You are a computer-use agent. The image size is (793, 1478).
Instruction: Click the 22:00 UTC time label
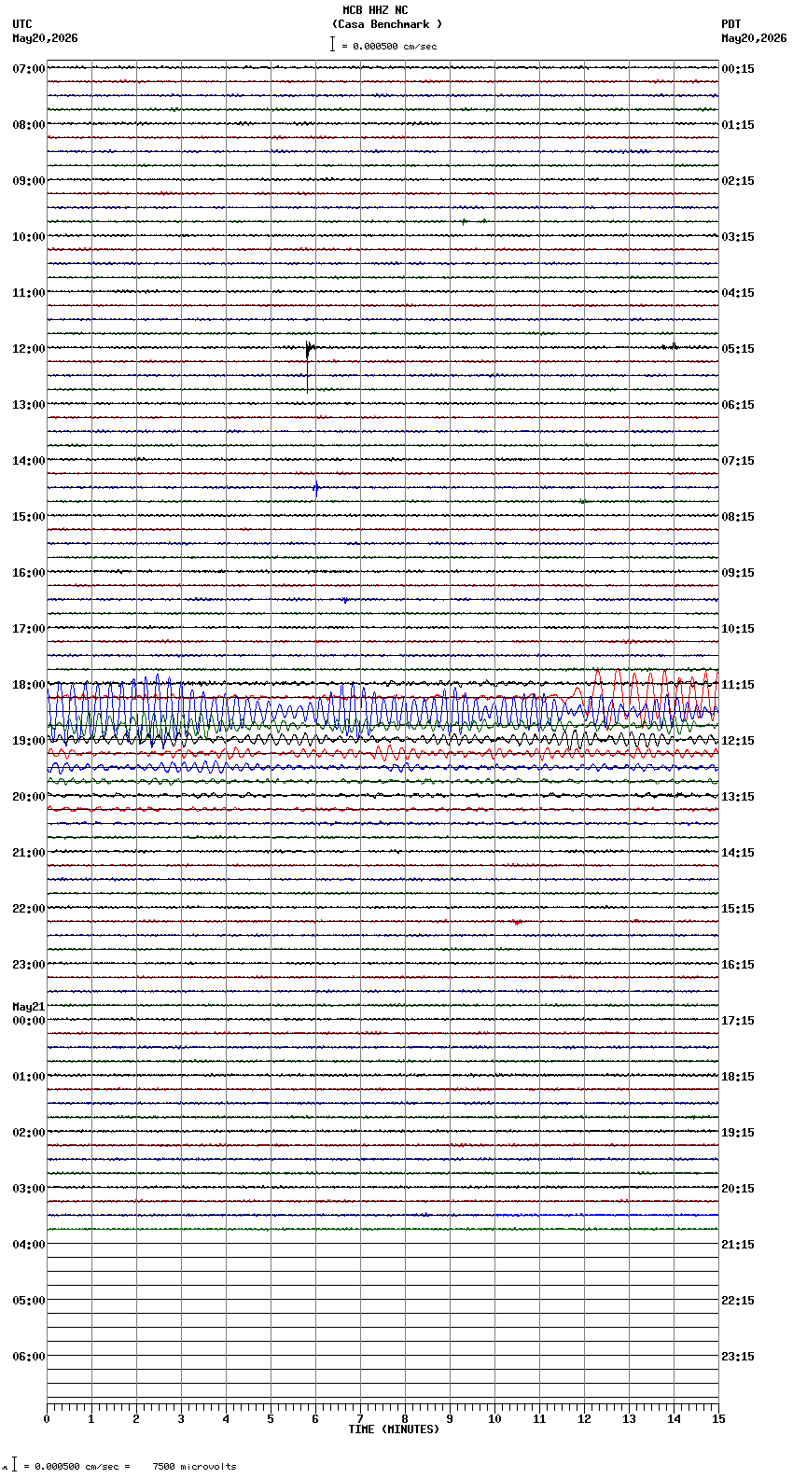click(x=29, y=909)
